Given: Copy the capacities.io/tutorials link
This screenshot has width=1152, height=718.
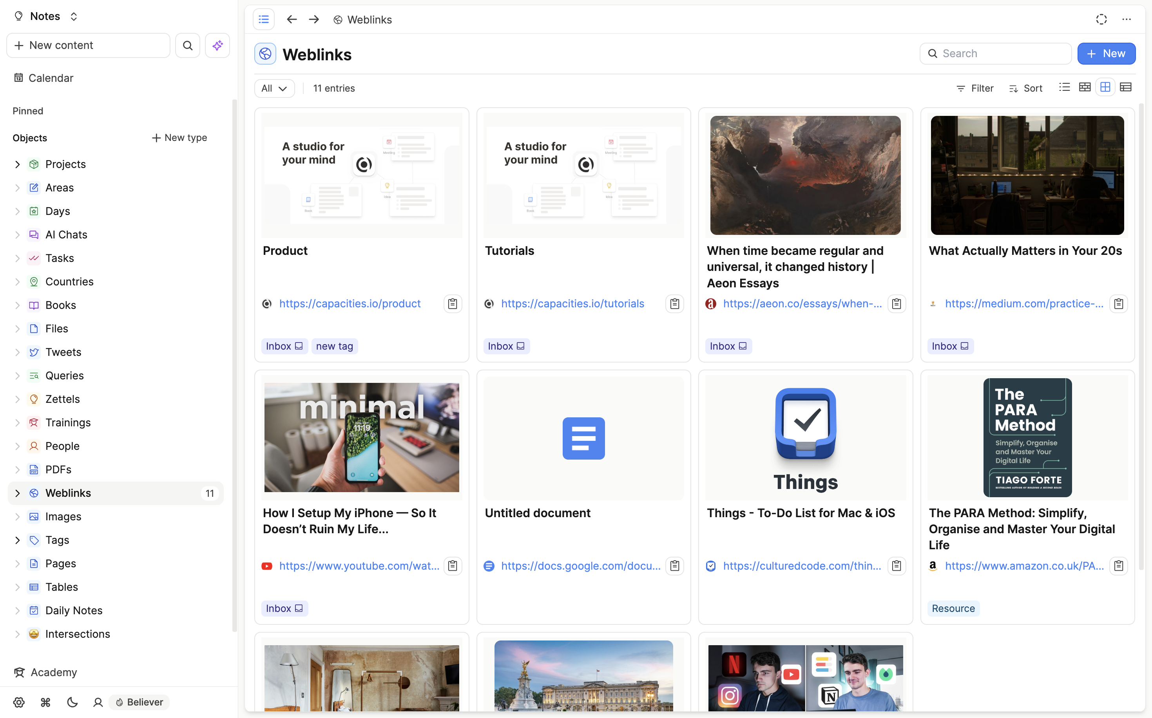Looking at the screenshot, I should [x=674, y=303].
